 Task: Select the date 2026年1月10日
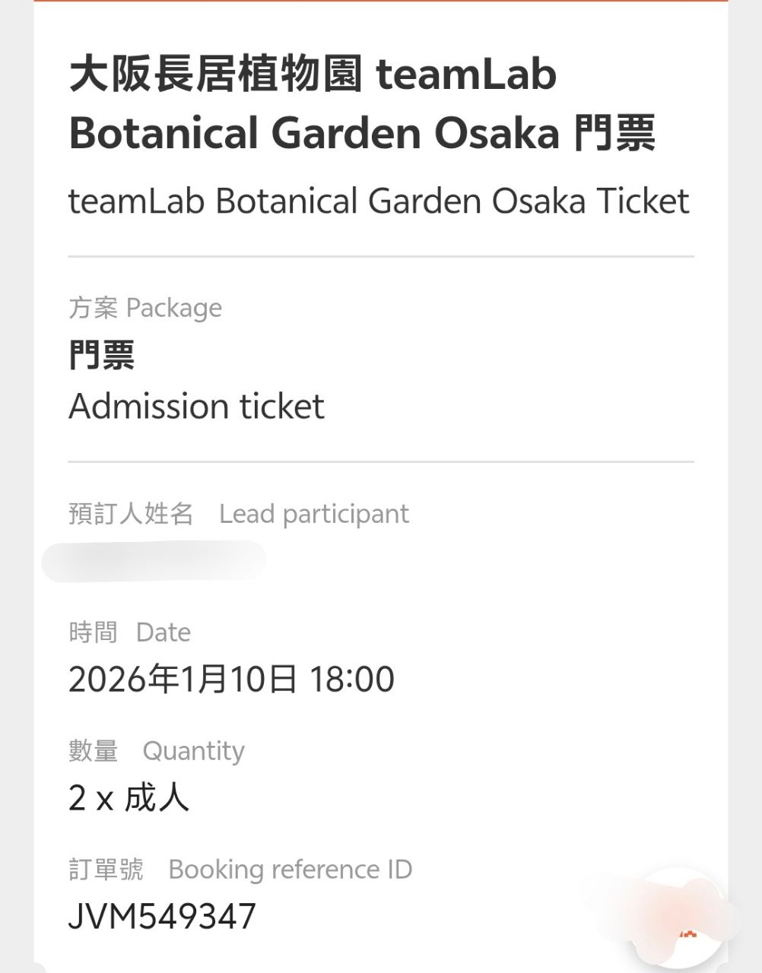point(183,679)
